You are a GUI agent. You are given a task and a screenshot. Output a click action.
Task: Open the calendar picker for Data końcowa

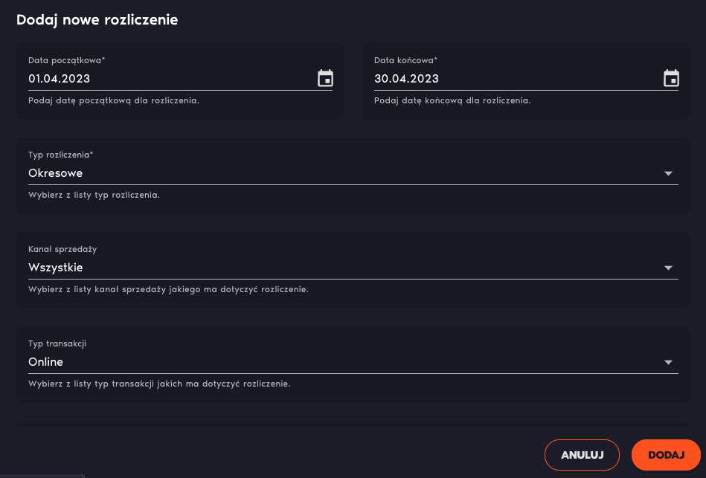(671, 78)
